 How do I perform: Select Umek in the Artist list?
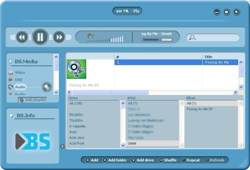tap(132, 143)
